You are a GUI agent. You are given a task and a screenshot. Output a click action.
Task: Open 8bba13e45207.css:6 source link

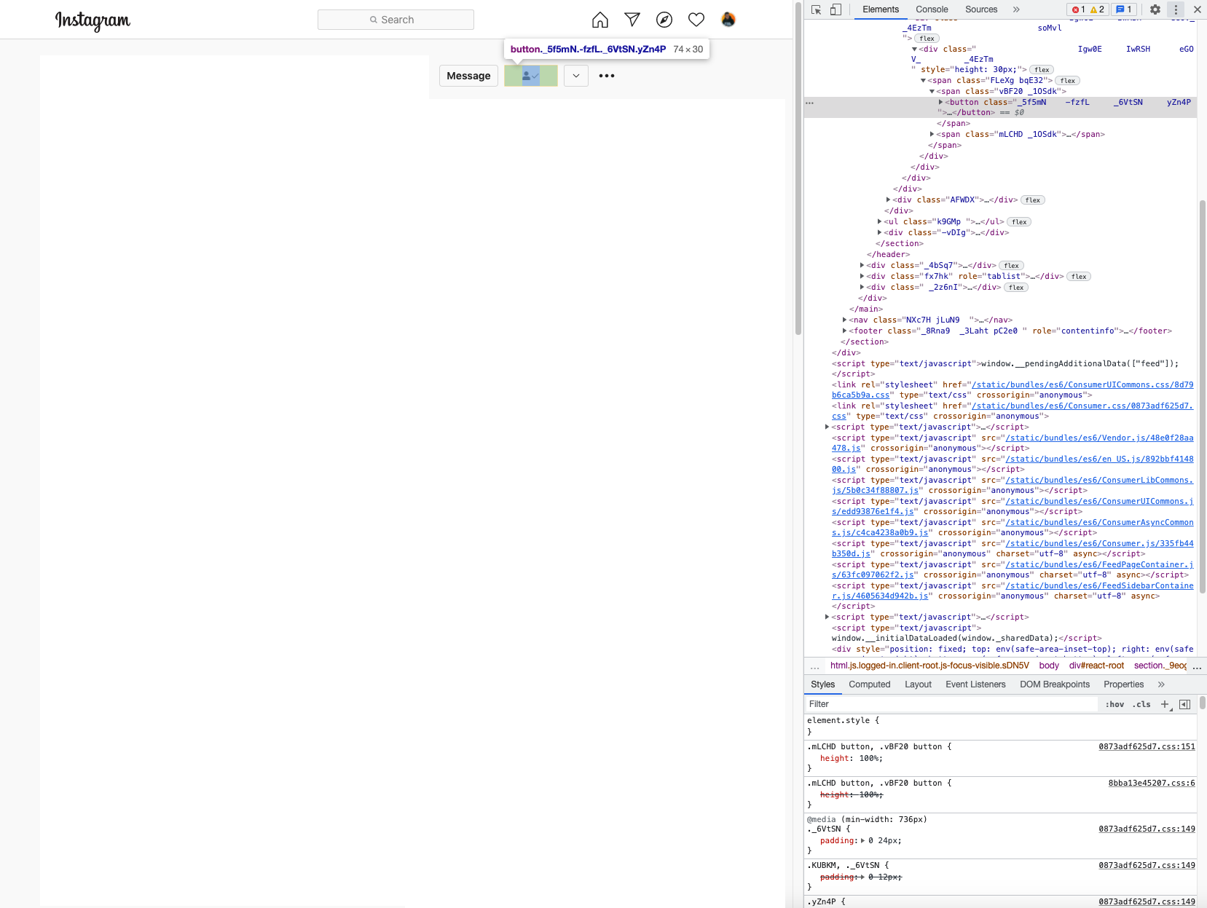coord(1152,783)
